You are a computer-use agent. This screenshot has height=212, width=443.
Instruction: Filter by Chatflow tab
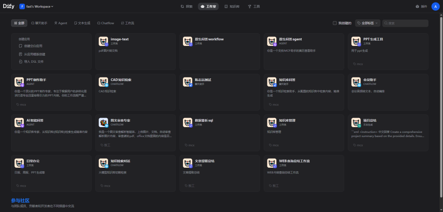tap(106, 23)
